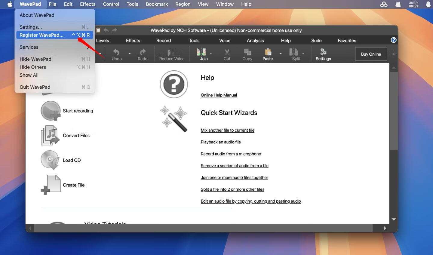Click the vertical scrollbar down arrow

(394, 220)
